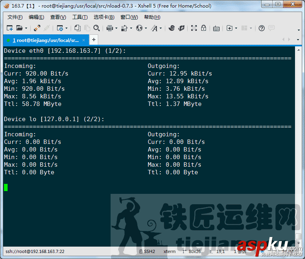The width and height of the screenshot is (305, 259).
Task: Open the tab list dropdown arrow
Action: pos(298,40)
